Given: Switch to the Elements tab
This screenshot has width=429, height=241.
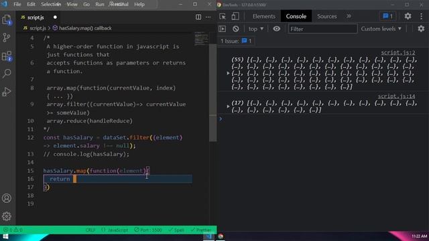Looking at the screenshot, I should click(263, 16).
